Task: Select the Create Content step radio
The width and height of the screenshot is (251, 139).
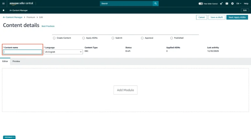Action: 54,38
